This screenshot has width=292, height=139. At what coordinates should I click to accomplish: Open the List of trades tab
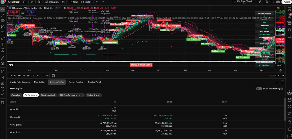coord(94,95)
